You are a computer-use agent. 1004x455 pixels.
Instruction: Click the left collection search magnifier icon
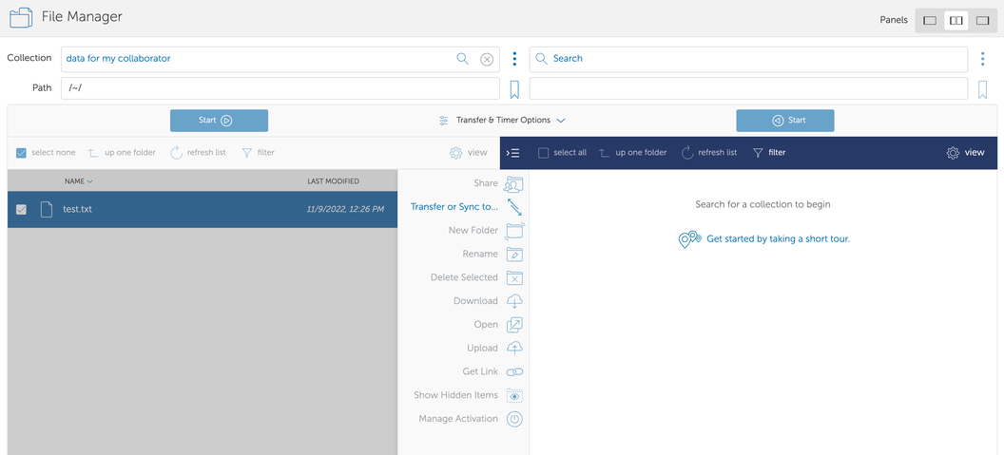462,59
